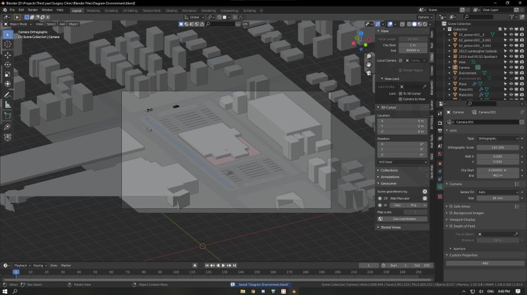Open the File menu
Screen dimensions: 527x295
pyautogui.click(x=12, y=10)
